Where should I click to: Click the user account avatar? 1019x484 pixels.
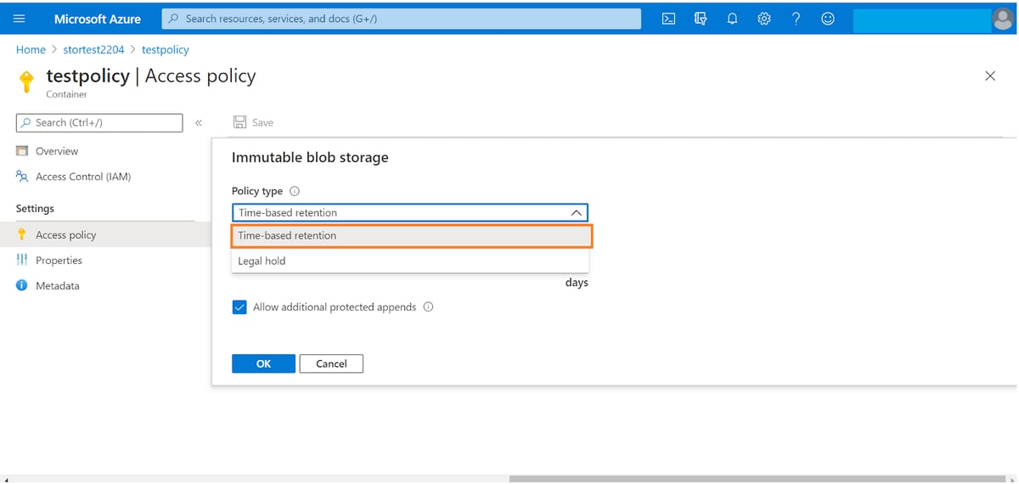pyautogui.click(x=1003, y=20)
